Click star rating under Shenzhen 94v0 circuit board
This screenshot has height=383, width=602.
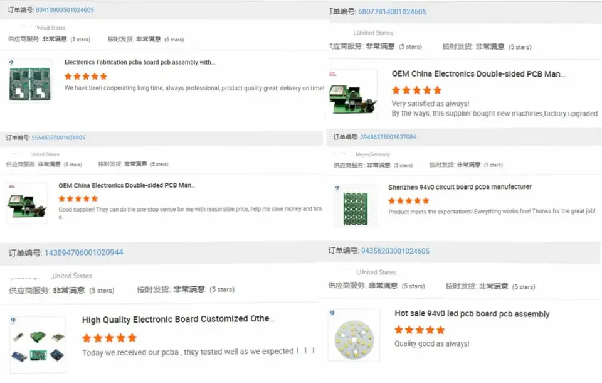pyautogui.click(x=408, y=201)
